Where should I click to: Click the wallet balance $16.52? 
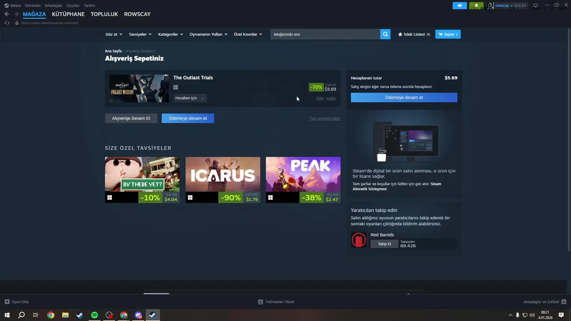point(520,6)
